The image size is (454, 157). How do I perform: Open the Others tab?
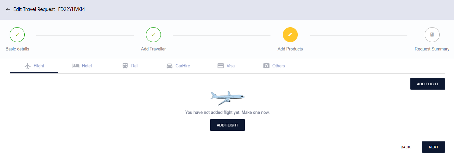point(278,66)
